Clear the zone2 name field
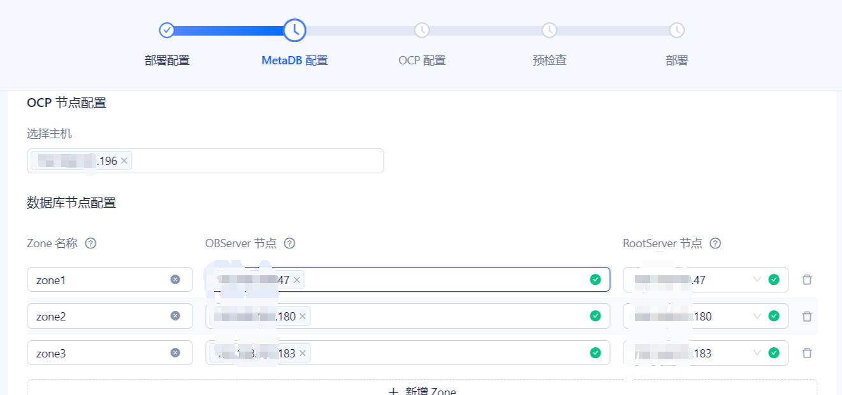The height and width of the screenshot is (395, 842). point(175,316)
